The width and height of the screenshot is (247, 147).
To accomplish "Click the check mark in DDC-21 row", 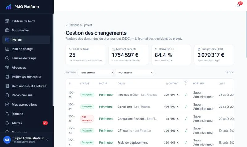I will click(x=186, y=143).
